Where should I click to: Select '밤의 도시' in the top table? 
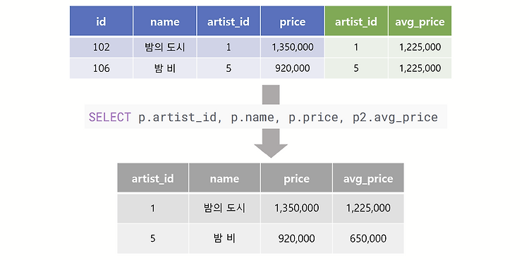point(164,47)
